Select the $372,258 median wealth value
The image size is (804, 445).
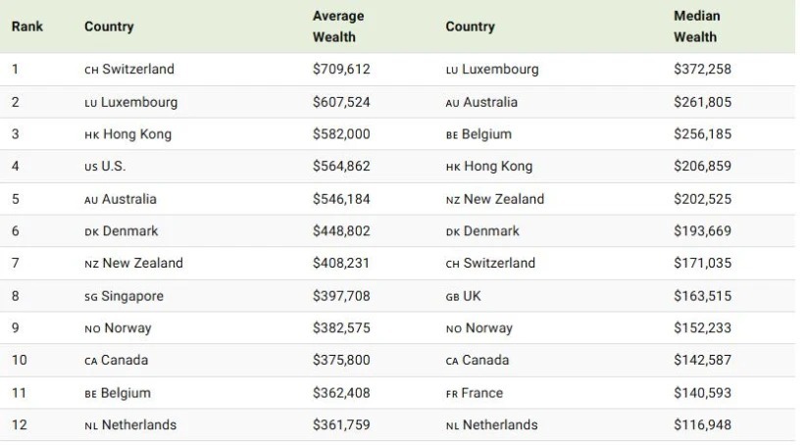[x=702, y=69]
